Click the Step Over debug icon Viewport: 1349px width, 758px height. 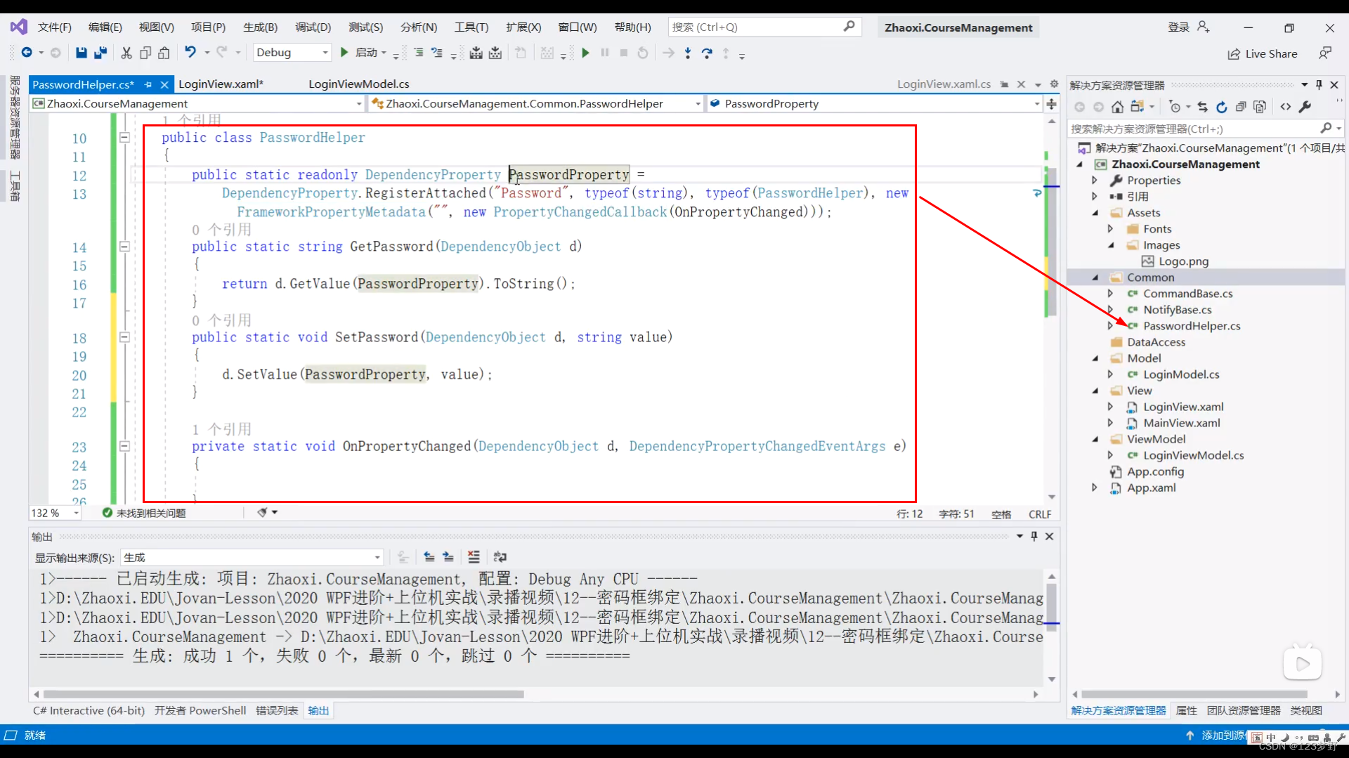pos(707,53)
